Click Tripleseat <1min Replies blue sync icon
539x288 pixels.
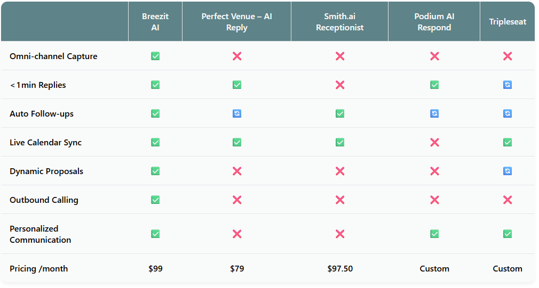click(508, 85)
